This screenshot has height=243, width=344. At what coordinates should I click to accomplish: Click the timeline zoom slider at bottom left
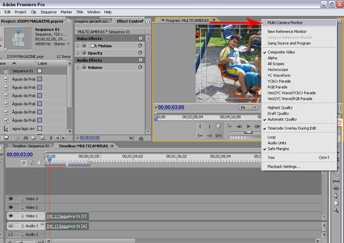tap(21, 241)
